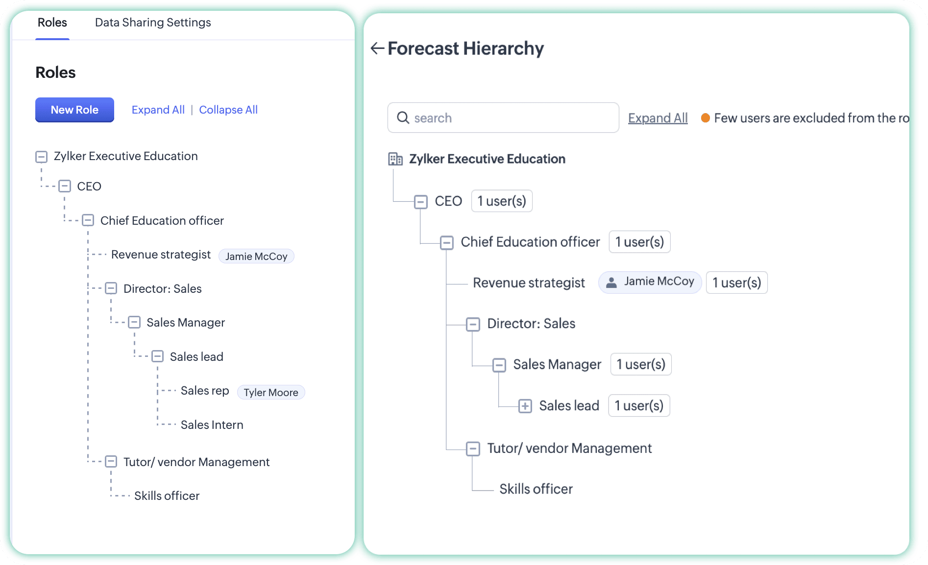Viewport: 928px width, 565px height.
Task: Click the user avatar icon on Jamie McCoy
Action: tap(611, 282)
